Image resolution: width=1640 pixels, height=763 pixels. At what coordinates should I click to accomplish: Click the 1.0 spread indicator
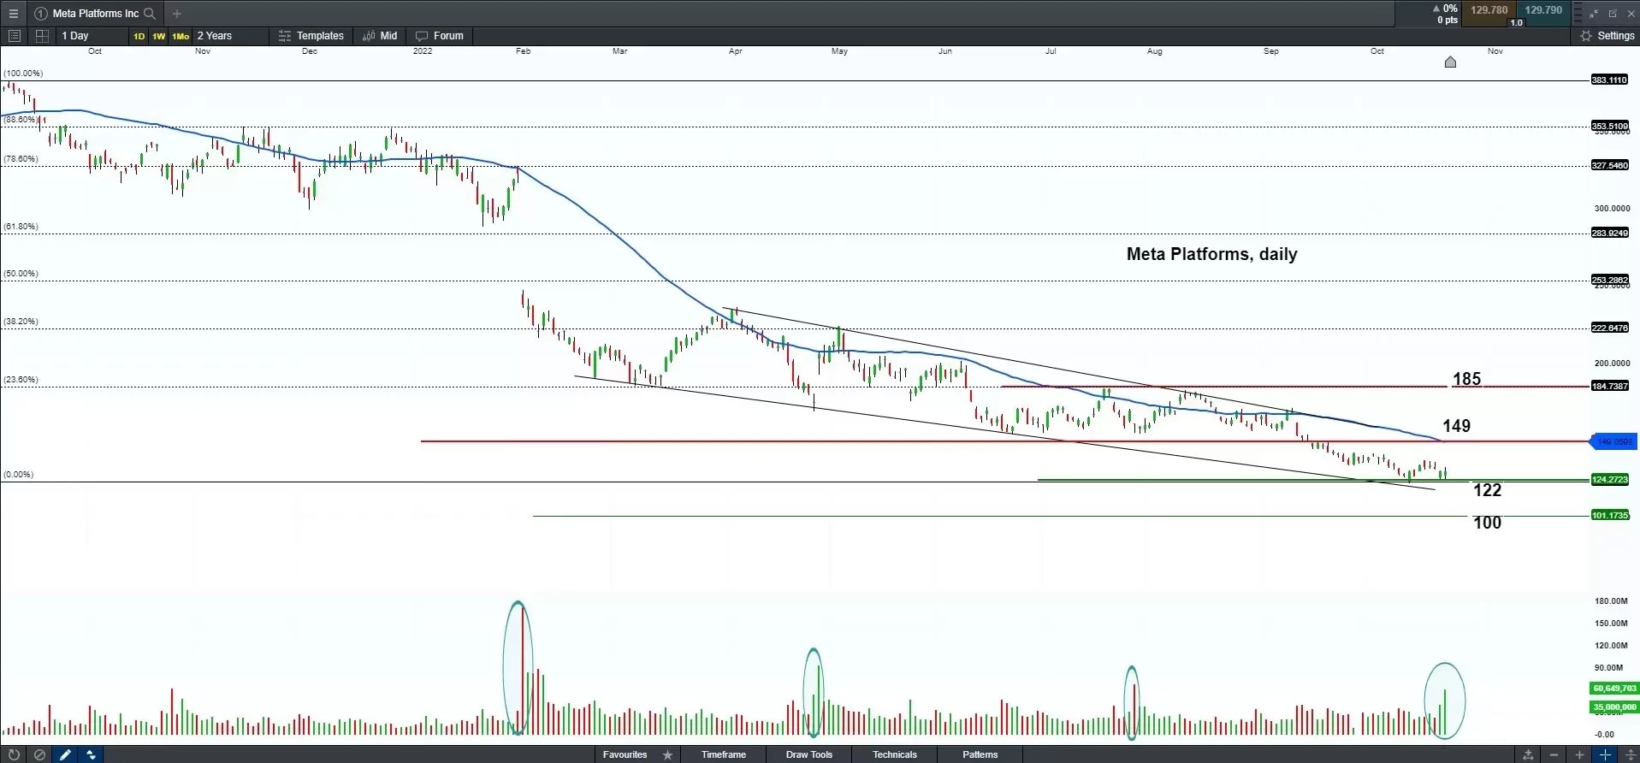(x=1517, y=22)
